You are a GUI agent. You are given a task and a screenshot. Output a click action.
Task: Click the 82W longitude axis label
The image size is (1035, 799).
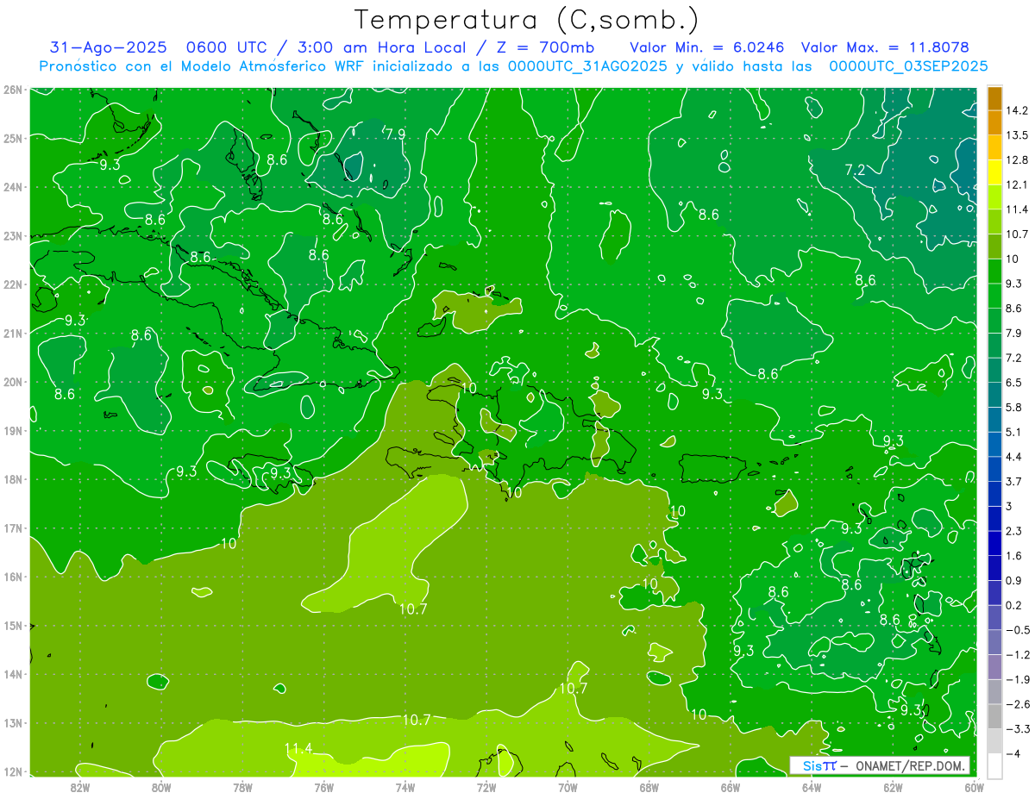[x=80, y=788]
